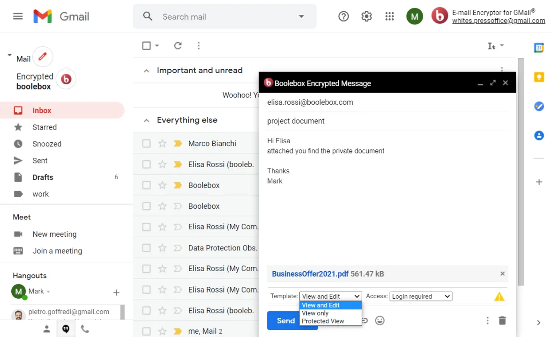551x337 pixels.
Task: Select the Data Protection Obs. email checkbox
Action: click(x=146, y=248)
